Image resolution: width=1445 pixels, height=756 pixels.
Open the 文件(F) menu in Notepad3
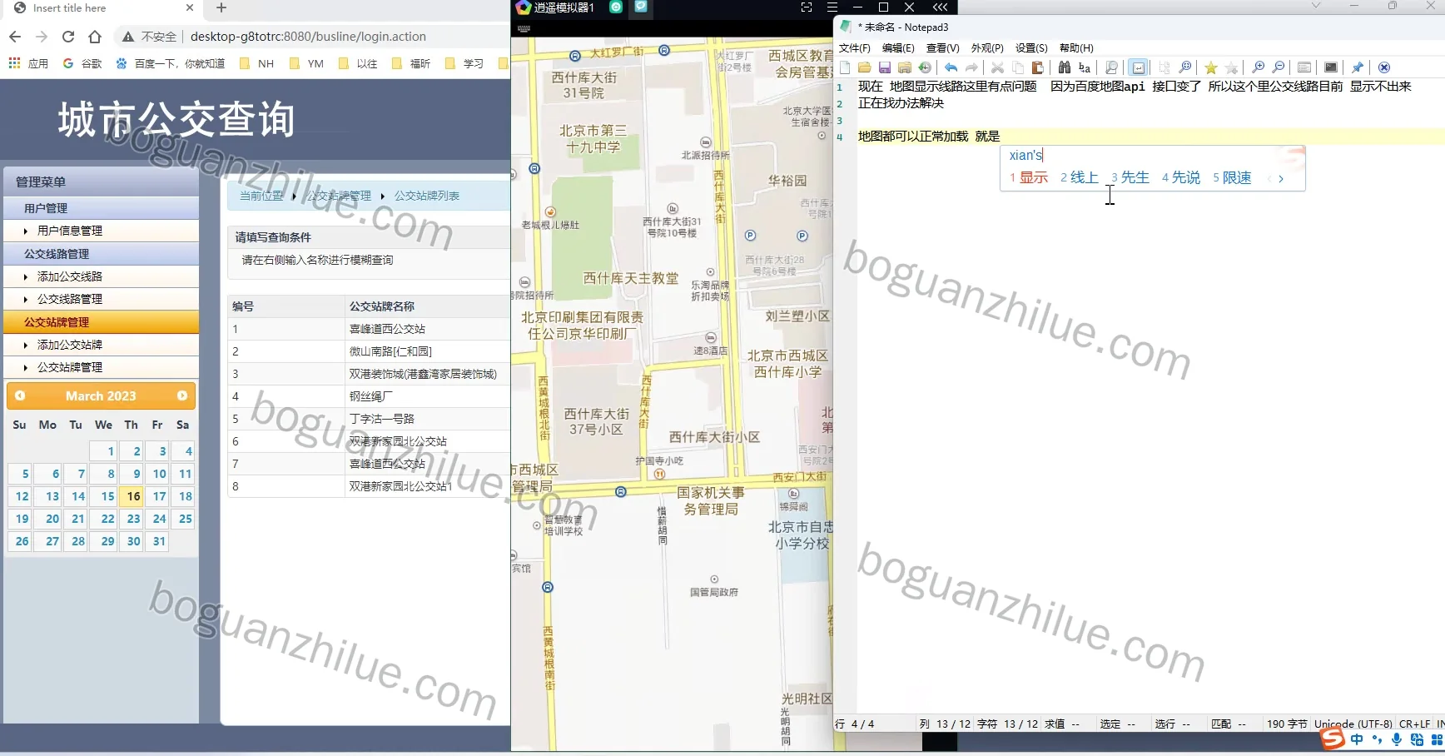coord(854,48)
